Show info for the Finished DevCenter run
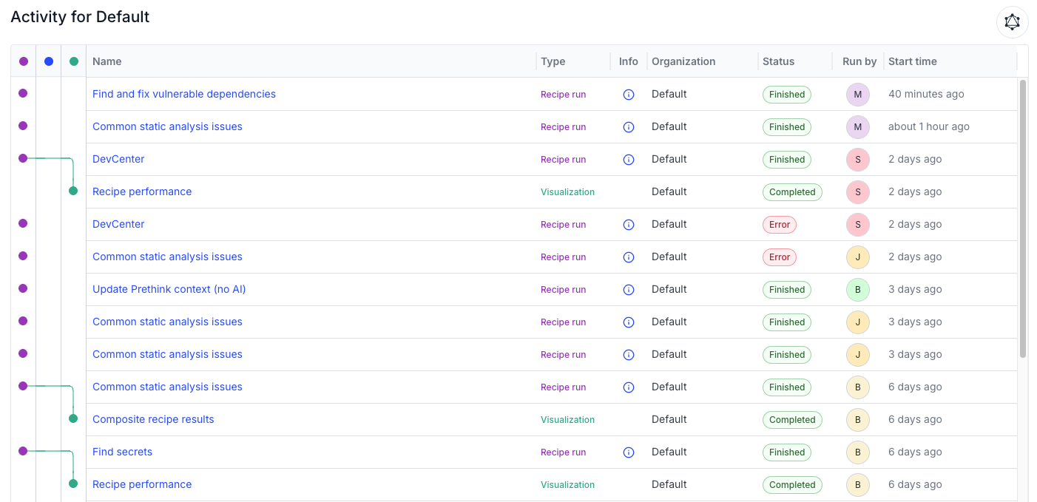Image resolution: width=1037 pixels, height=502 pixels. pos(629,160)
